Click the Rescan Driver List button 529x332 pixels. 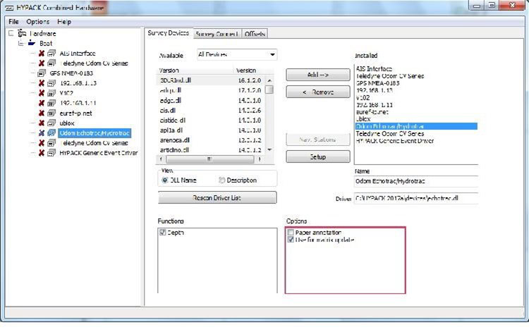coord(217,197)
